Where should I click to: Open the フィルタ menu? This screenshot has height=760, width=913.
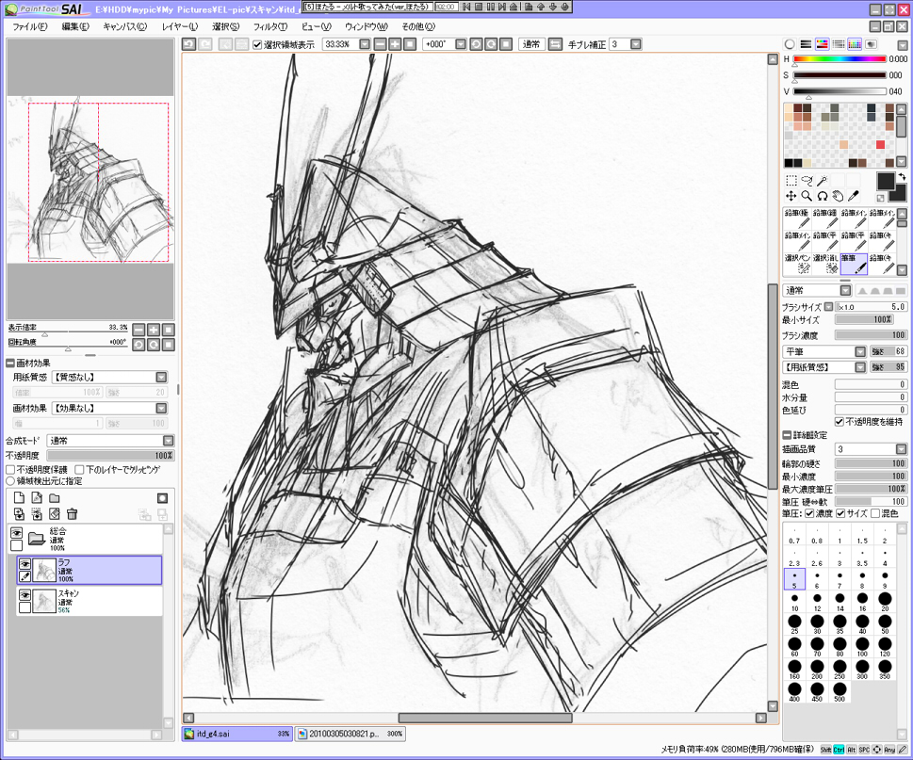(x=270, y=26)
